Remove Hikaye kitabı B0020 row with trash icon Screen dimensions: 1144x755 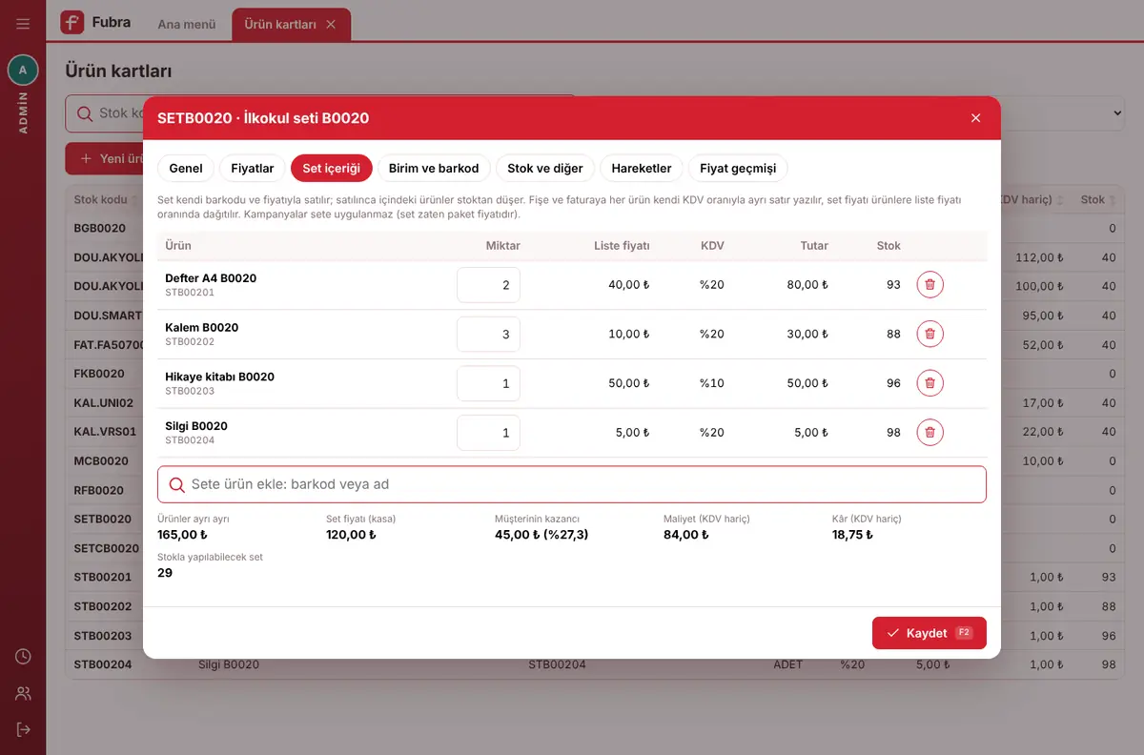pos(930,383)
